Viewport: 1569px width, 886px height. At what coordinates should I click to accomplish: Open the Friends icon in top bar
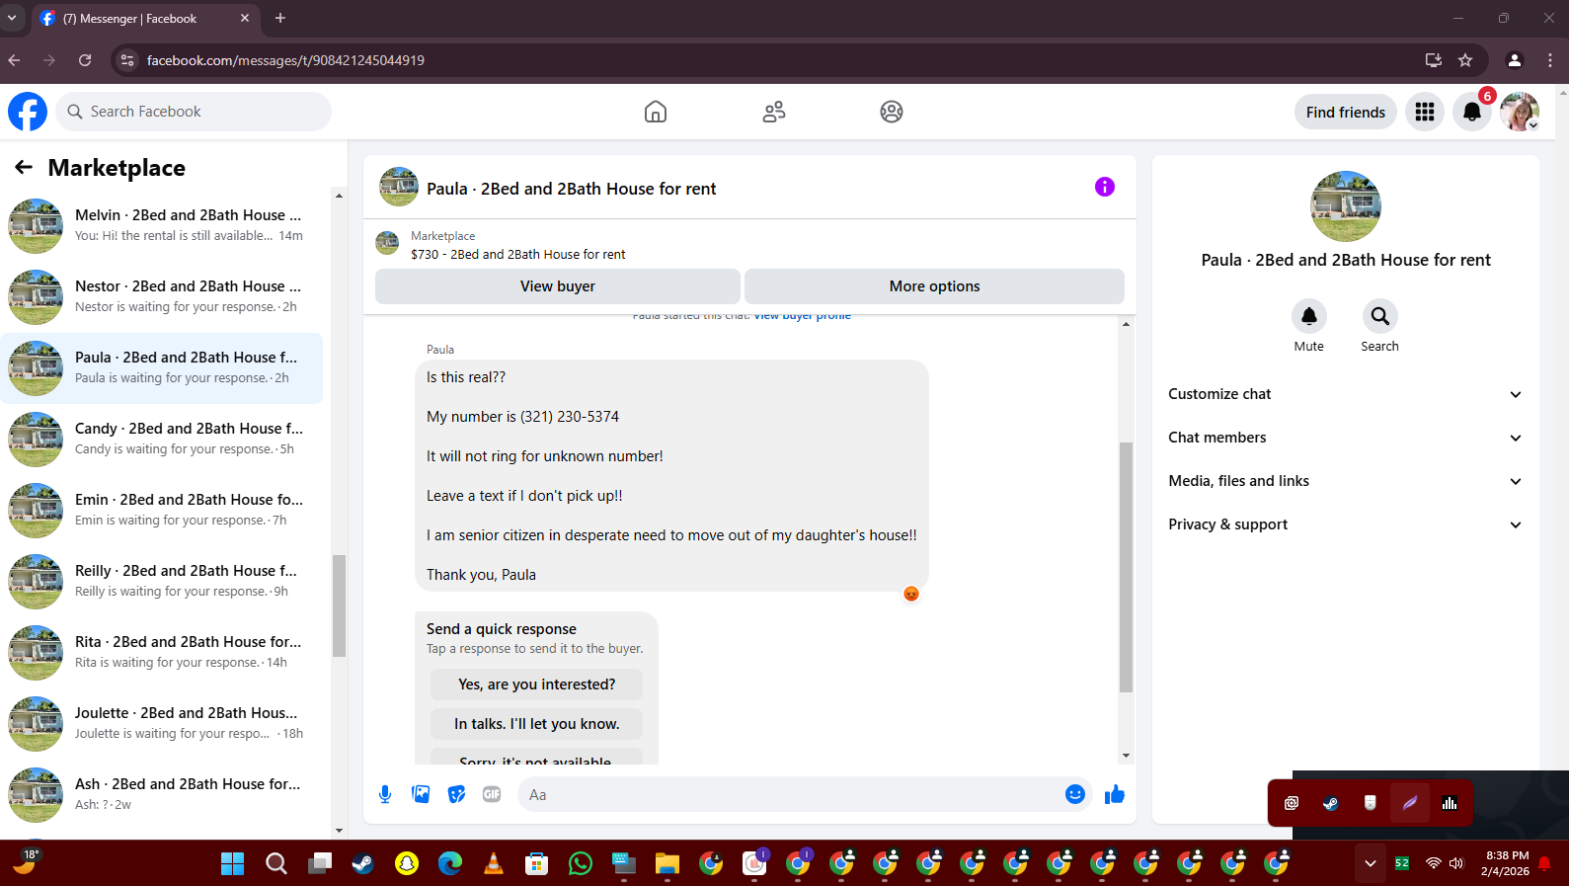(774, 112)
